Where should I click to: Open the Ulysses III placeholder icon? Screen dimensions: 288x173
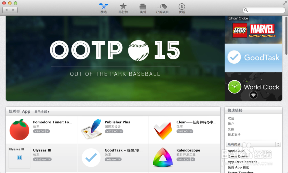tap(20, 158)
